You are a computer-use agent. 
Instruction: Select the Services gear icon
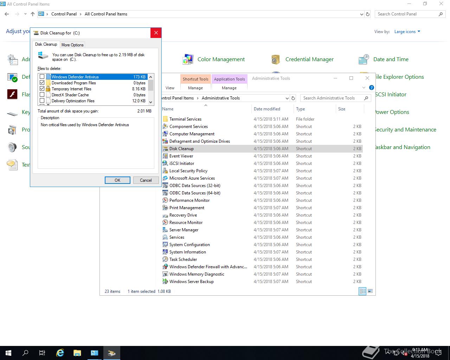tap(165, 237)
